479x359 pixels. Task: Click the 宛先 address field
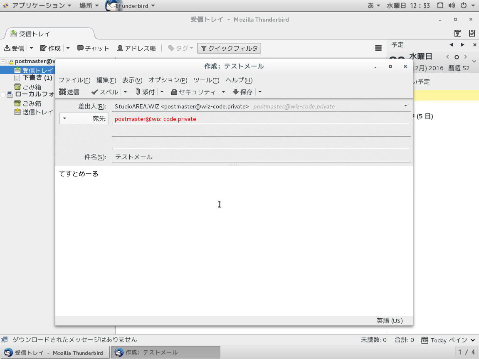(x=261, y=119)
